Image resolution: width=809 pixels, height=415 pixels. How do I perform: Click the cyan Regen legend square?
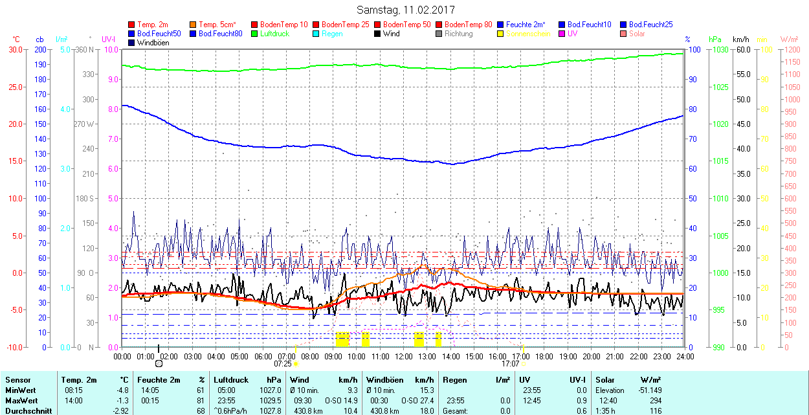[316, 34]
